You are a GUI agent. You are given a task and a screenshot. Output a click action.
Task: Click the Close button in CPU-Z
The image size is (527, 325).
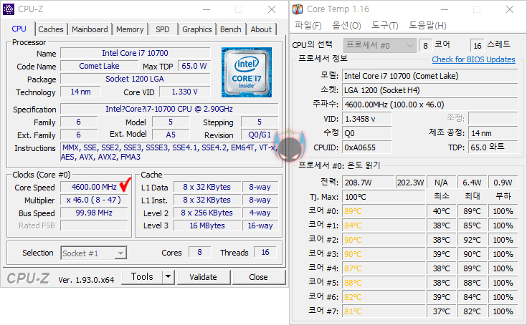coord(258,277)
